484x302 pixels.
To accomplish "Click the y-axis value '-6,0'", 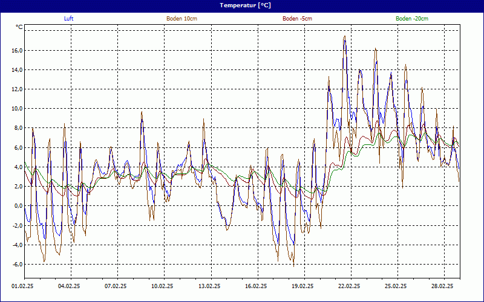I will [x=18, y=265].
